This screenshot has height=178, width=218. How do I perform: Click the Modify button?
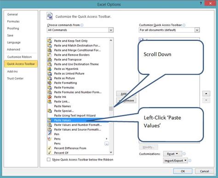point(149,147)
